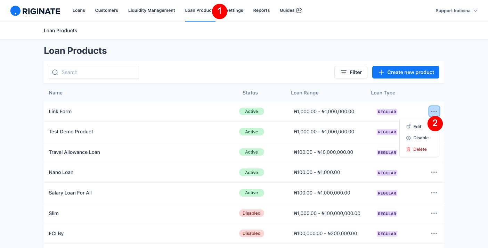
Task: Click the Originate logo
Action: [x=35, y=11]
